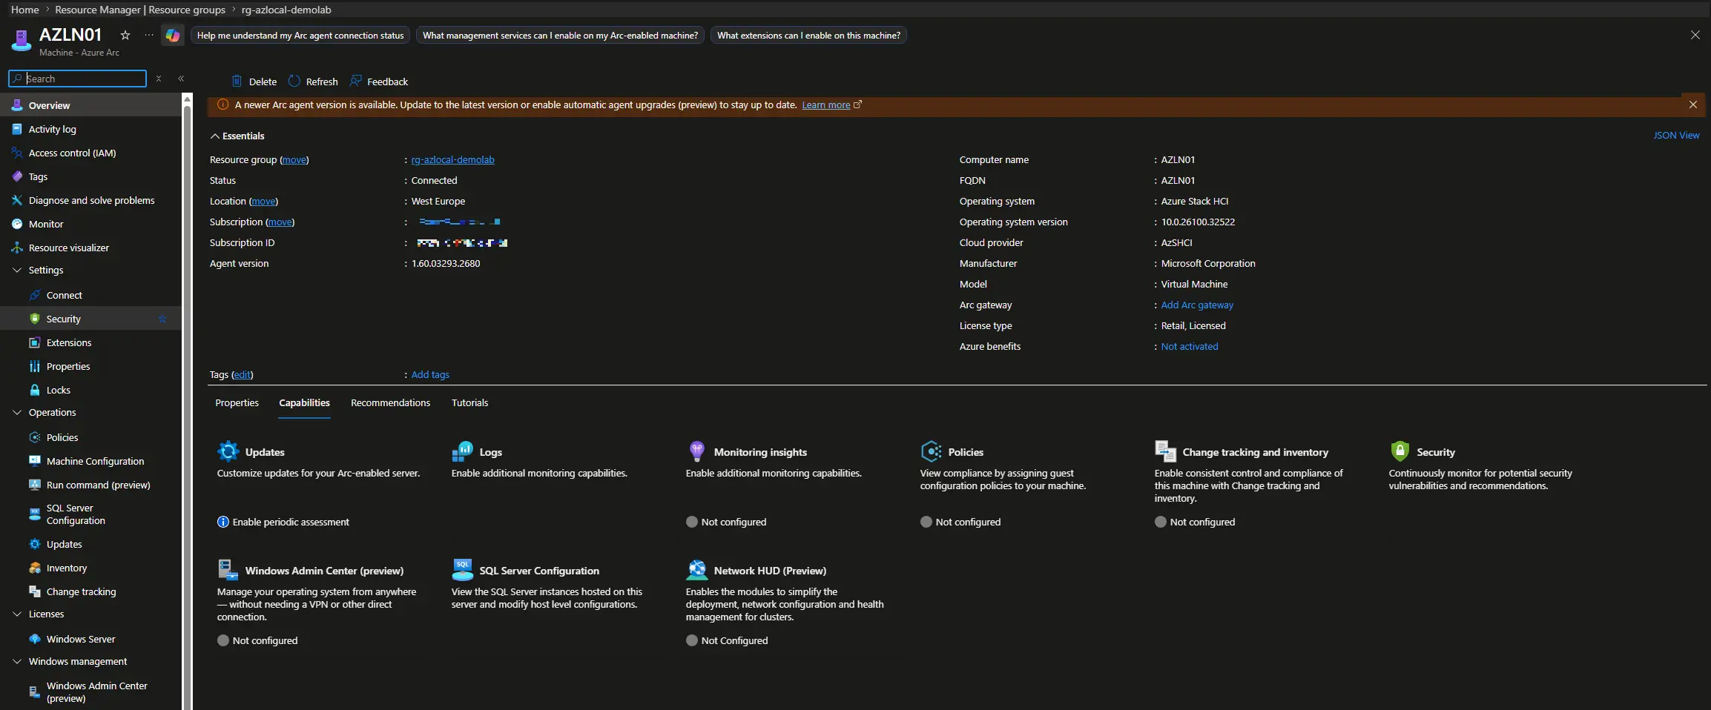Collapse the Settings group in sidebar
The image size is (1711, 710).
[x=17, y=271]
